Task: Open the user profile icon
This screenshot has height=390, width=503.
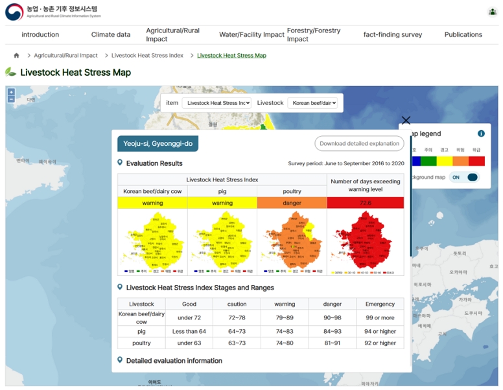Action: click(x=492, y=12)
